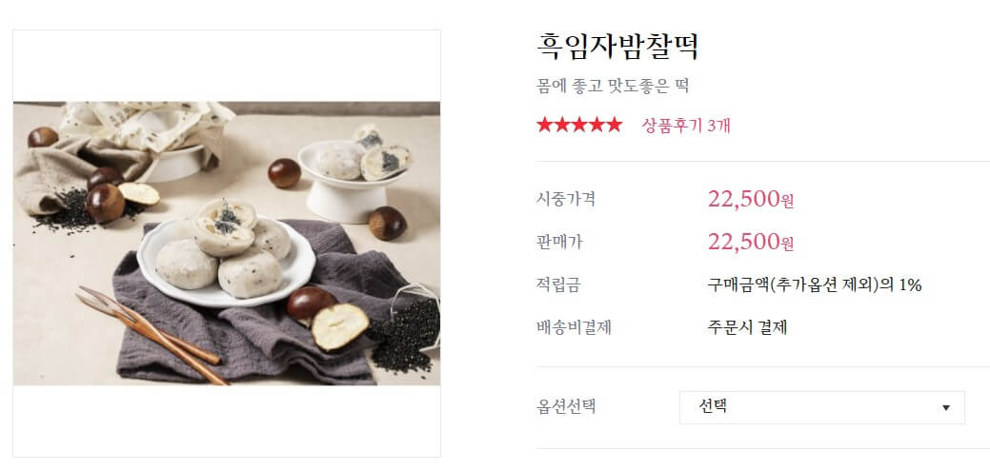Click the 판매가 label
This screenshot has width=990, height=470.
click(x=559, y=242)
